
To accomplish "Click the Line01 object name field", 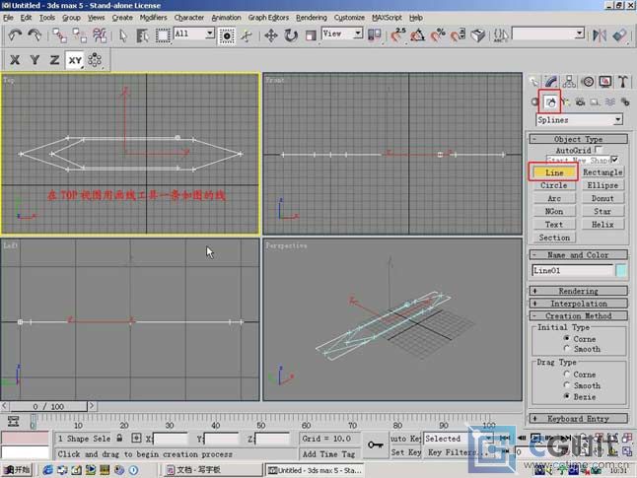I will [572, 270].
